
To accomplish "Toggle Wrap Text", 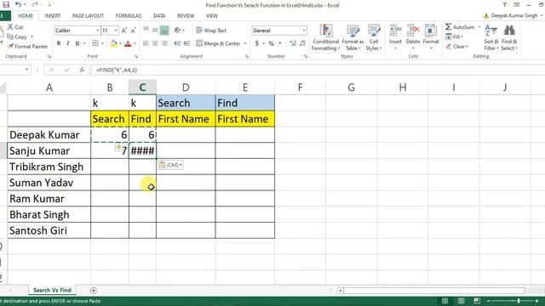I will pyautogui.click(x=211, y=31).
